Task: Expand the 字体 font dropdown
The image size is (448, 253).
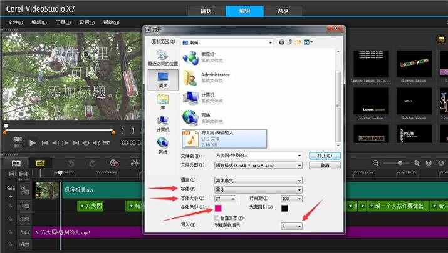Action: [x=299, y=190]
